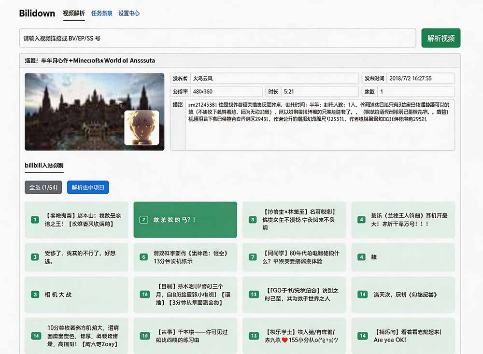The height and width of the screenshot is (354, 483).
Task: Switch to the 视频解析 tab
Action: tap(73, 13)
